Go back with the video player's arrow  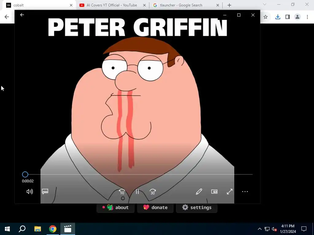(22, 15)
